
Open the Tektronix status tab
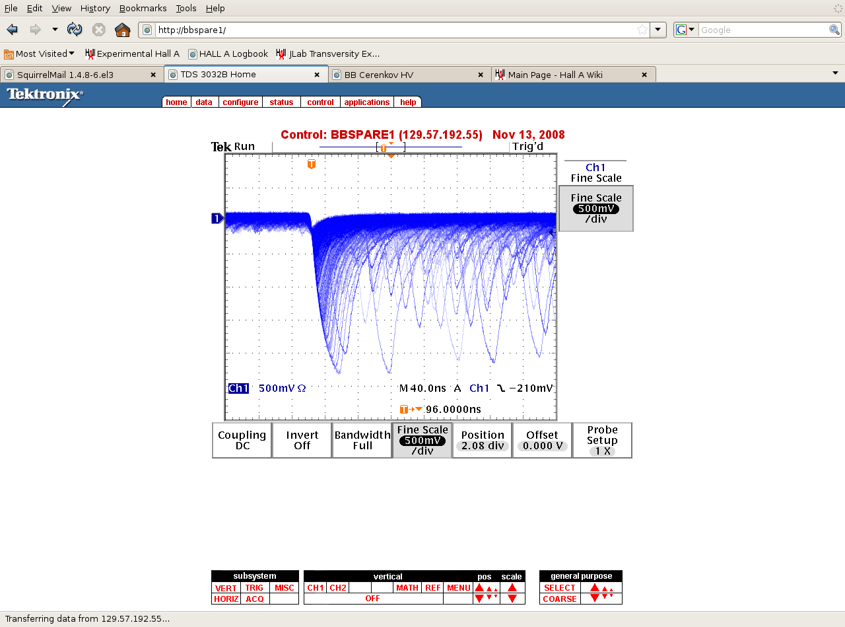281,102
